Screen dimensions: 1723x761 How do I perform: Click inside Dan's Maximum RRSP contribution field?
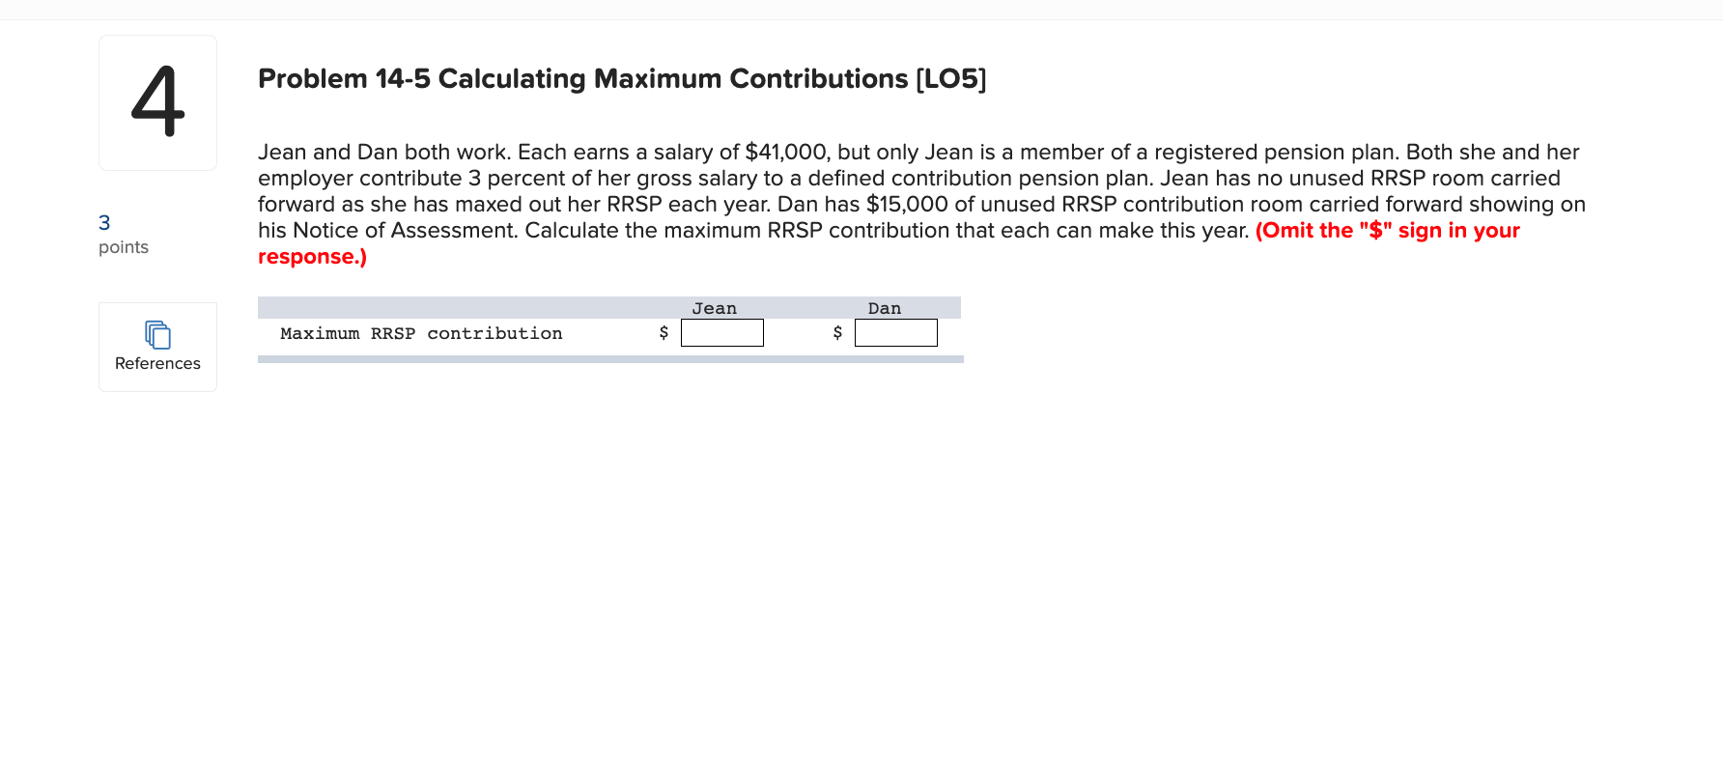(895, 332)
